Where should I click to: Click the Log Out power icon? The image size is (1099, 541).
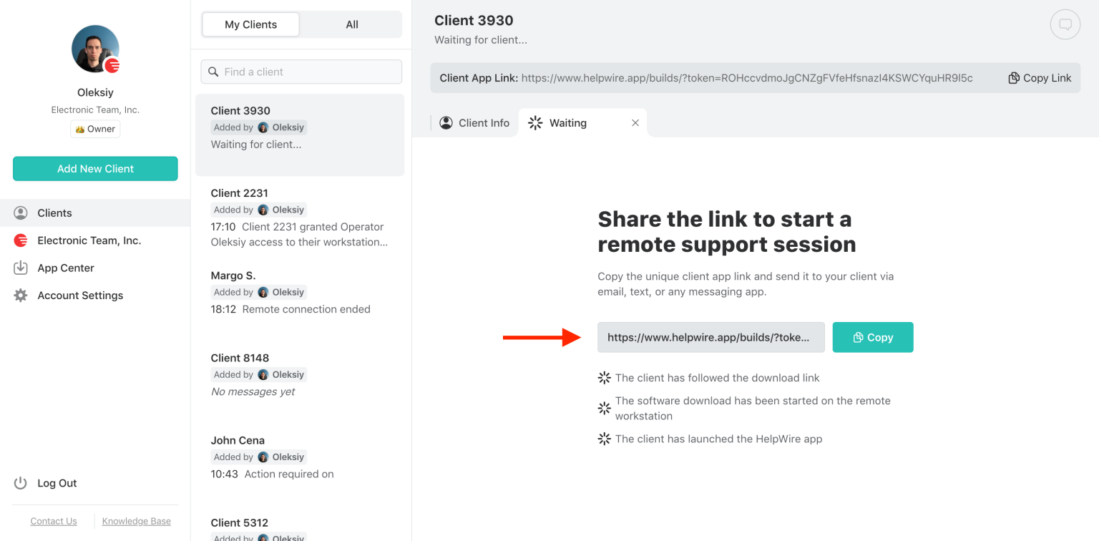pos(21,483)
